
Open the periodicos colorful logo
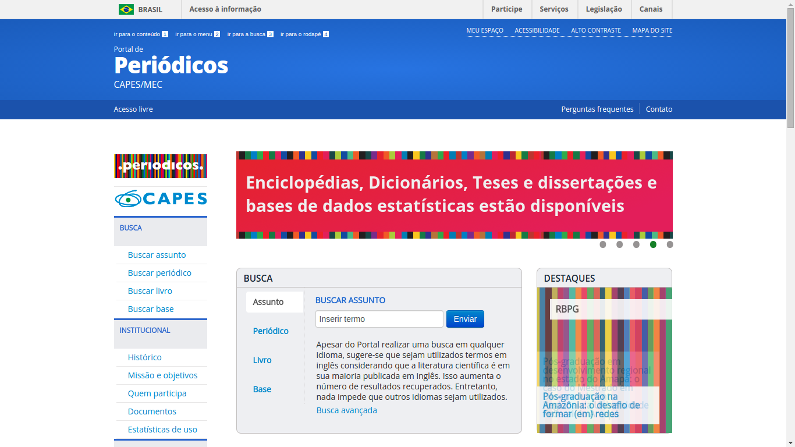[x=161, y=166]
